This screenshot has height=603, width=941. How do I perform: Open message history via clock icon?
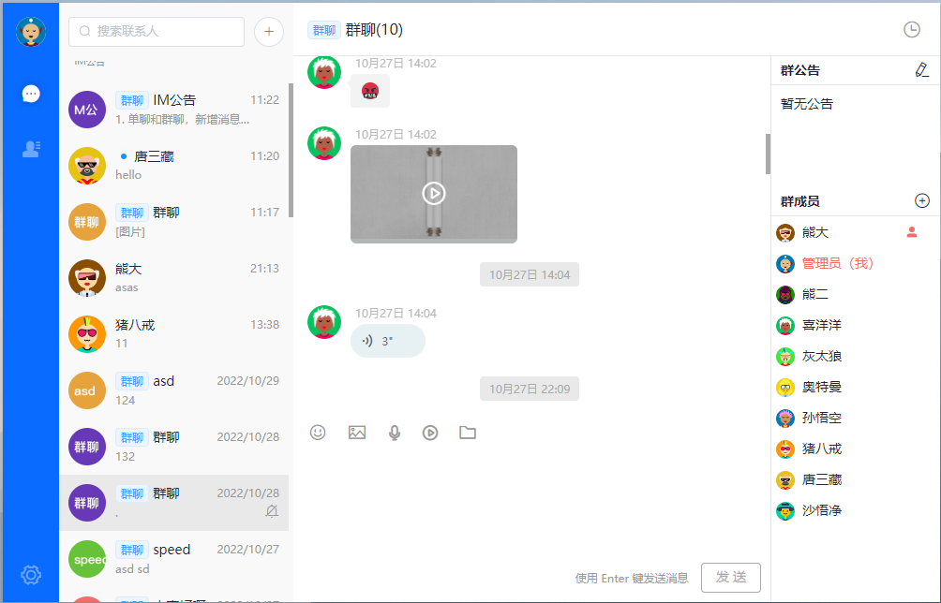pyautogui.click(x=911, y=29)
